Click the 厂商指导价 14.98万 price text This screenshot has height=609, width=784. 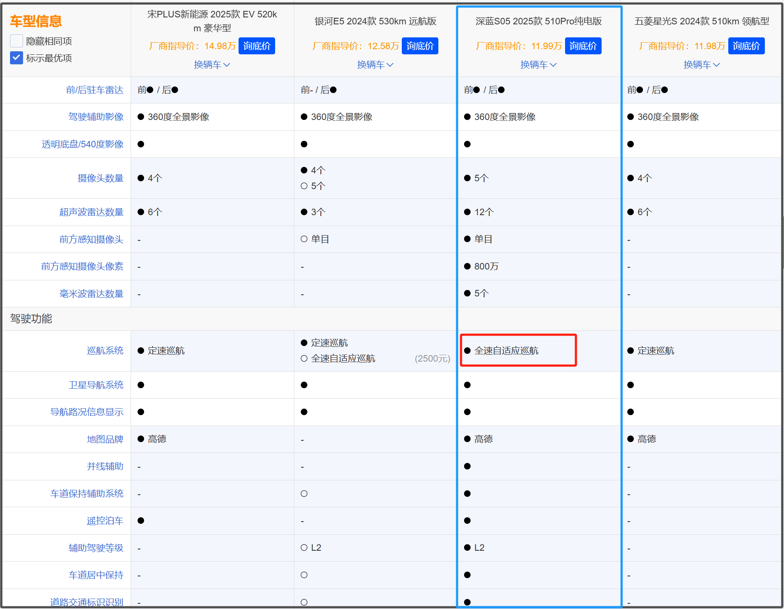[x=192, y=46]
